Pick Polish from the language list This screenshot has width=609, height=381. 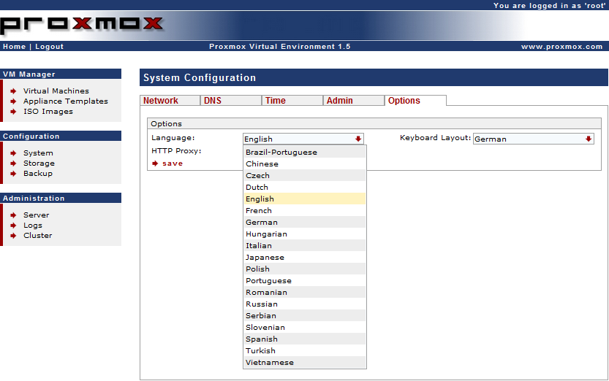tap(305, 269)
